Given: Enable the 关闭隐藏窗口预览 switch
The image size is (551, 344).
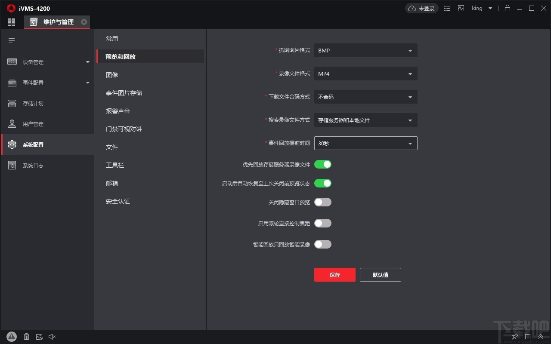Looking at the screenshot, I should pyautogui.click(x=323, y=202).
